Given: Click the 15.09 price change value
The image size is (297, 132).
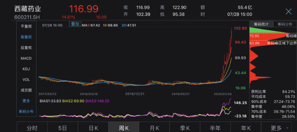Looking at the screenshot, I should pyautogui.click(x=101, y=17).
